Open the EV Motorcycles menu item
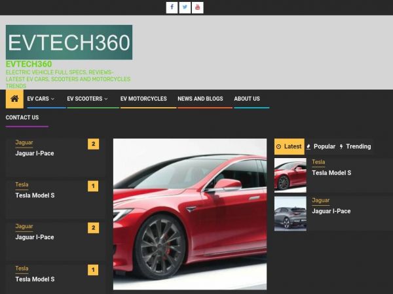Image resolution: width=393 pixels, height=294 pixels. click(143, 99)
